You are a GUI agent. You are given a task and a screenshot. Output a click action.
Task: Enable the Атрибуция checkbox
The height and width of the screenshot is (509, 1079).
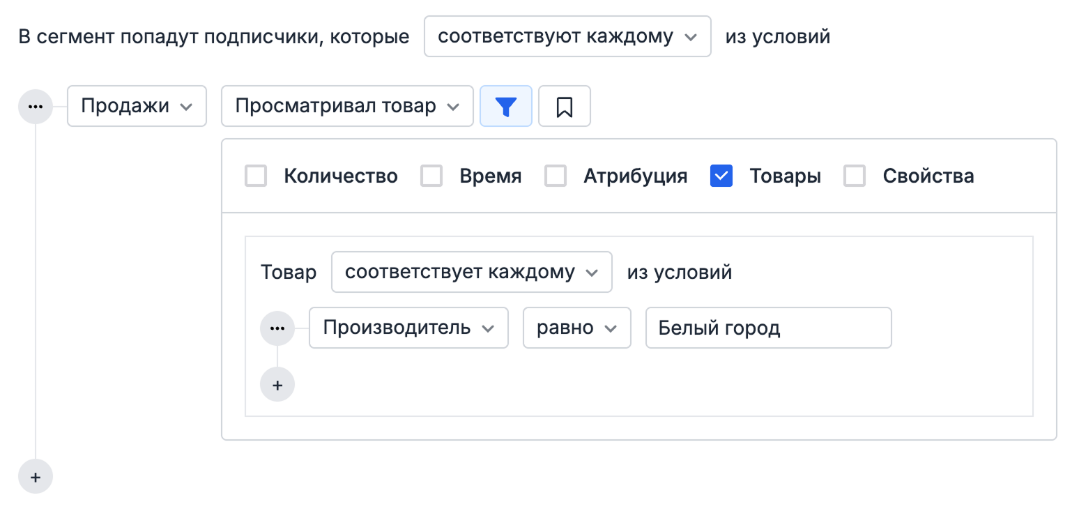pos(556,176)
